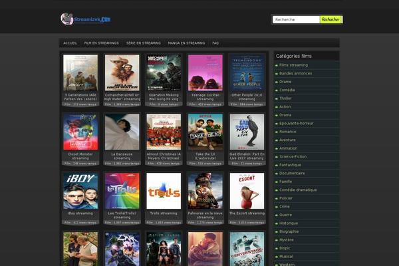This screenshot has height=266, width=399.
Task: Select the Romance category
Action: (x=287, y=132)
